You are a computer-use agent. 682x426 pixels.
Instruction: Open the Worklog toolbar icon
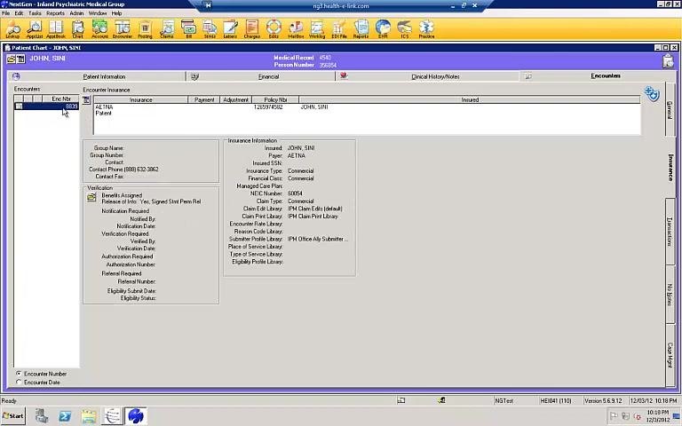click(x=317, y=29)
